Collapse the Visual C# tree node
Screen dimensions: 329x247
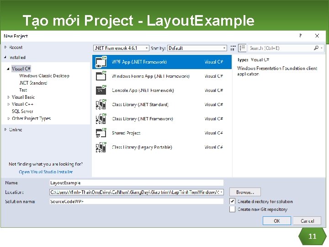(8, 69)
